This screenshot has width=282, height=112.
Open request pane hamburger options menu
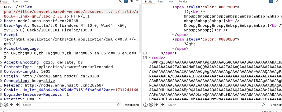(137, 1)
